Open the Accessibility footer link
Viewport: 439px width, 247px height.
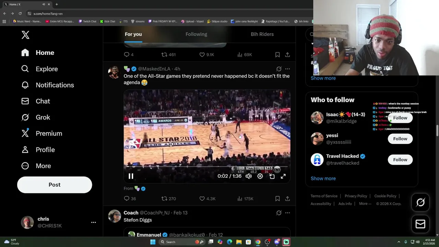tap(321, 204)
